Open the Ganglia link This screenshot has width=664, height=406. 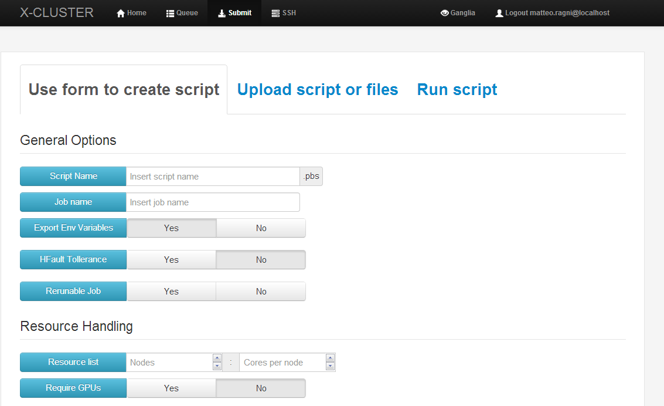coord(458,13)
